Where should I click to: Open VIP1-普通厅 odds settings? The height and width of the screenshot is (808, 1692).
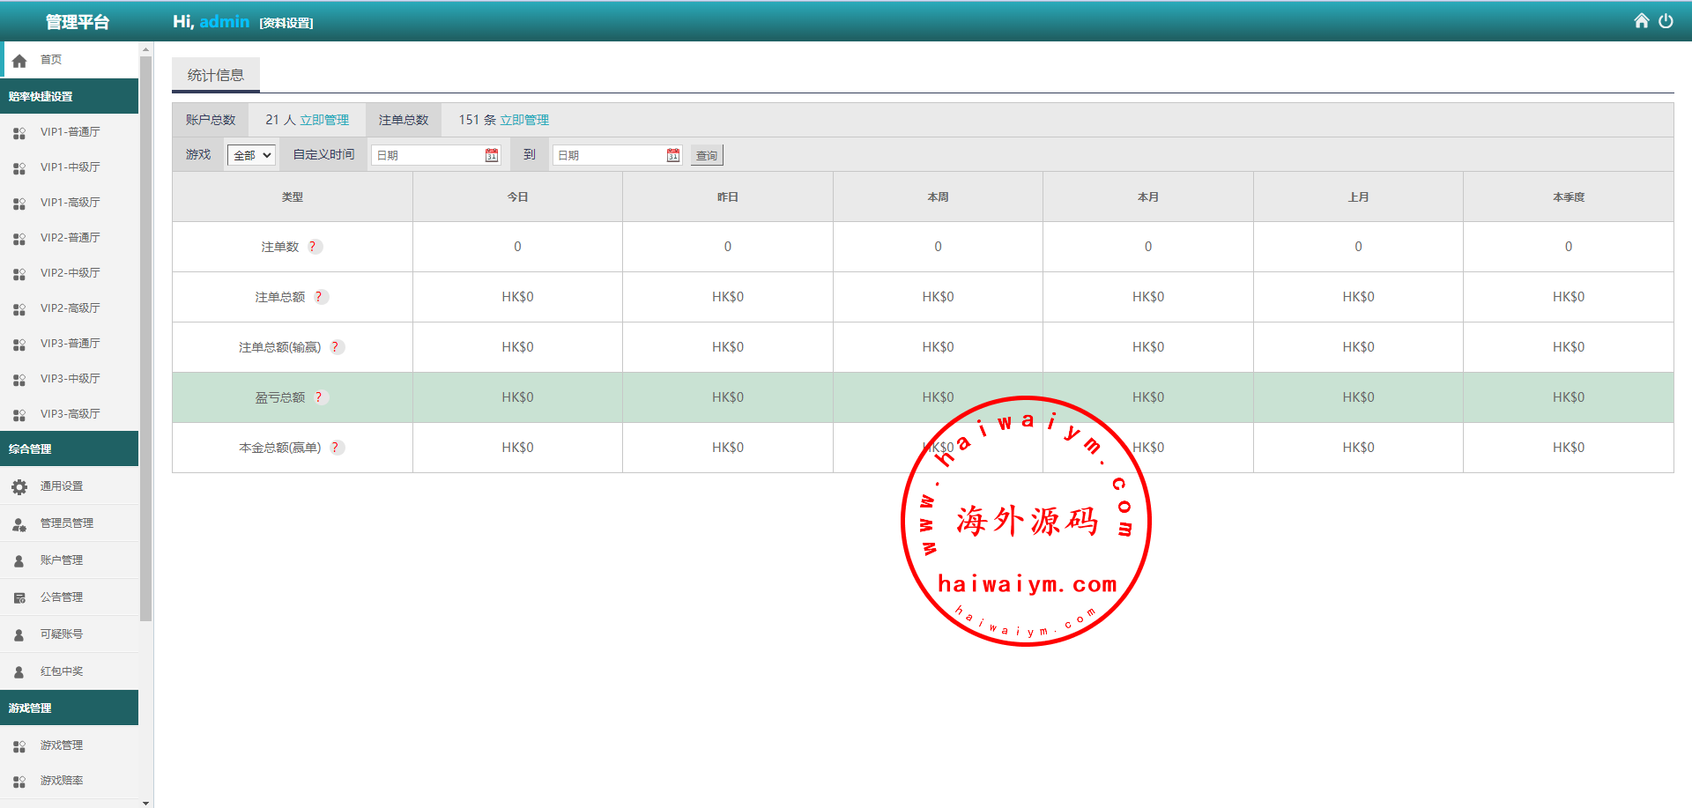pos(70,132)
